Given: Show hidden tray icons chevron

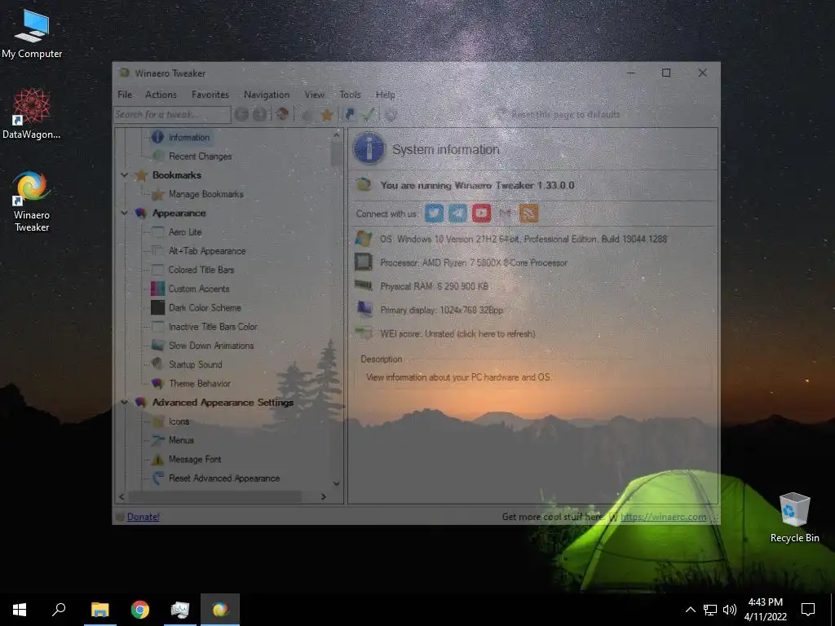Looking at the screenshot, I should [x=690, y=610].
